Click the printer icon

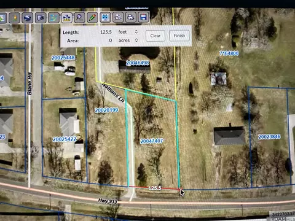[x=131, y=17]
